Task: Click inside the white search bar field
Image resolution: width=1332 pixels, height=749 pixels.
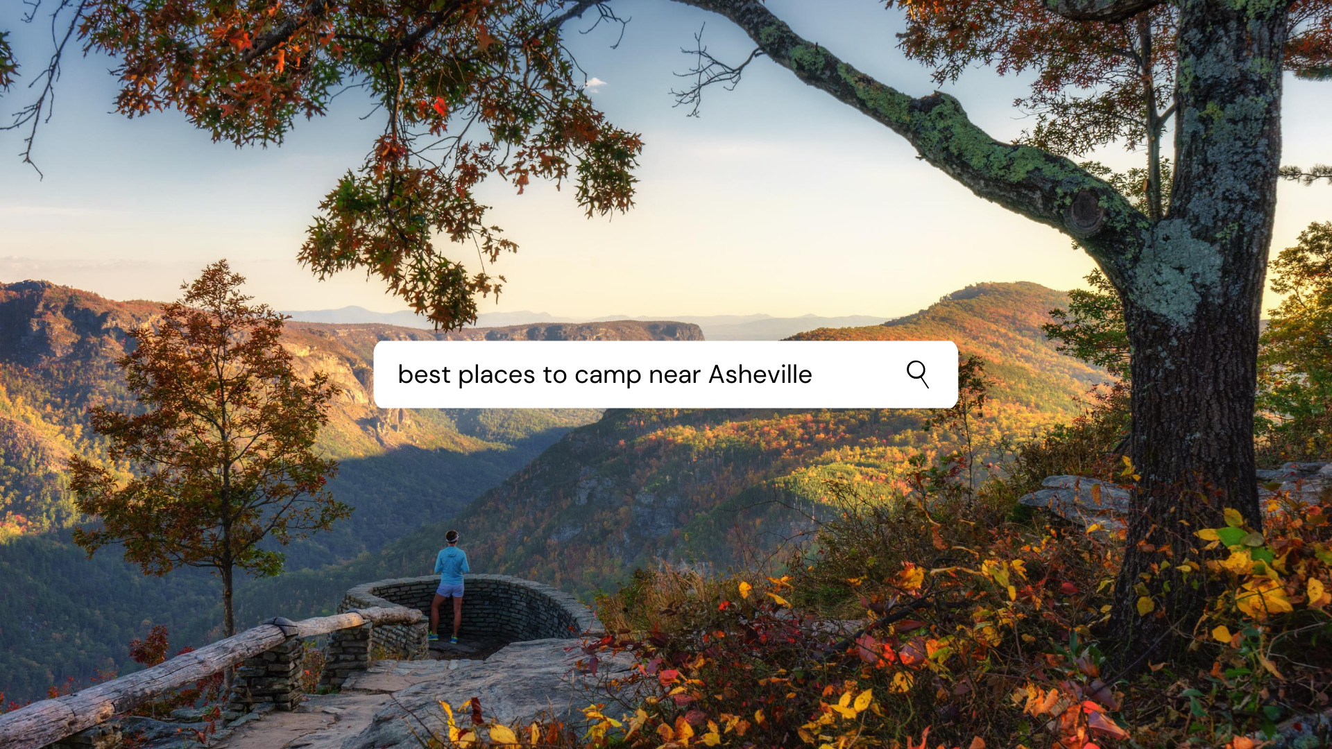Action: [x=665, y=374]
